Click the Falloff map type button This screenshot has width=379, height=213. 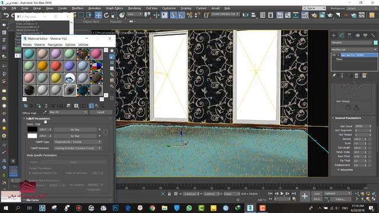(x=101, y=112)
